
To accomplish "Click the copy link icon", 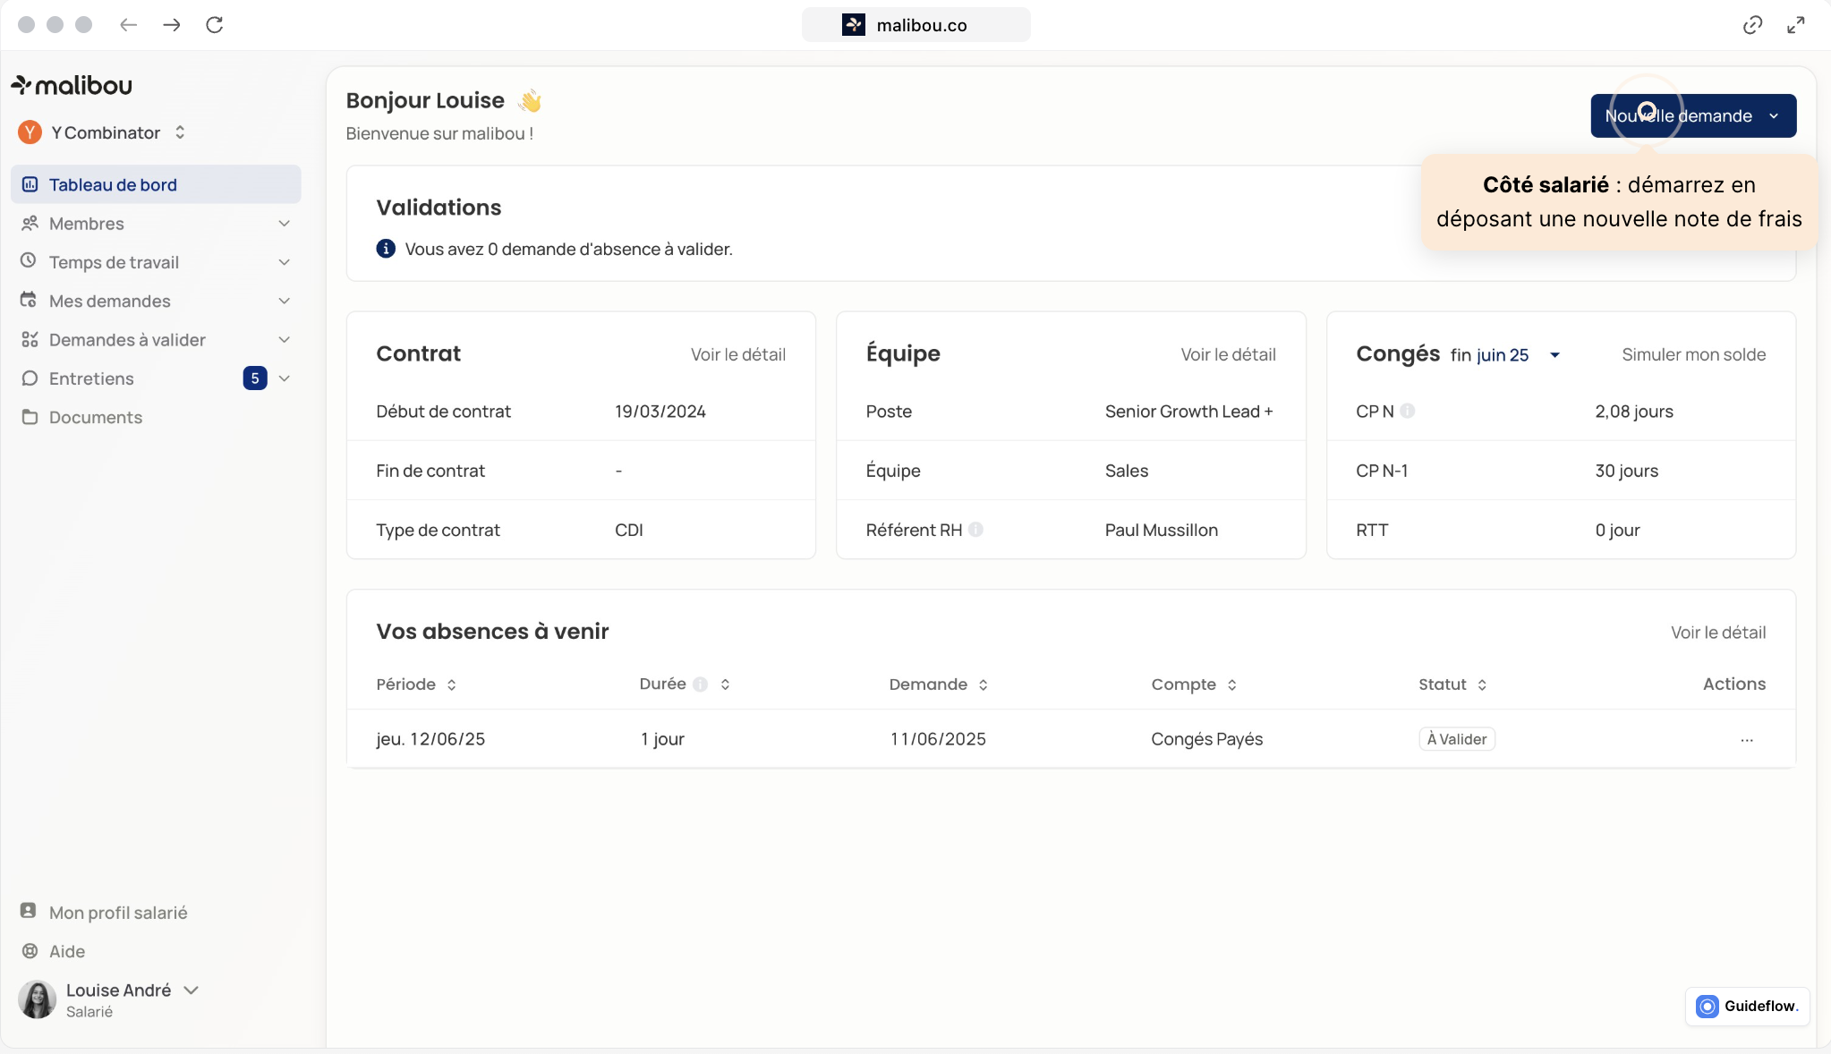I will [x=1752, y=25].
